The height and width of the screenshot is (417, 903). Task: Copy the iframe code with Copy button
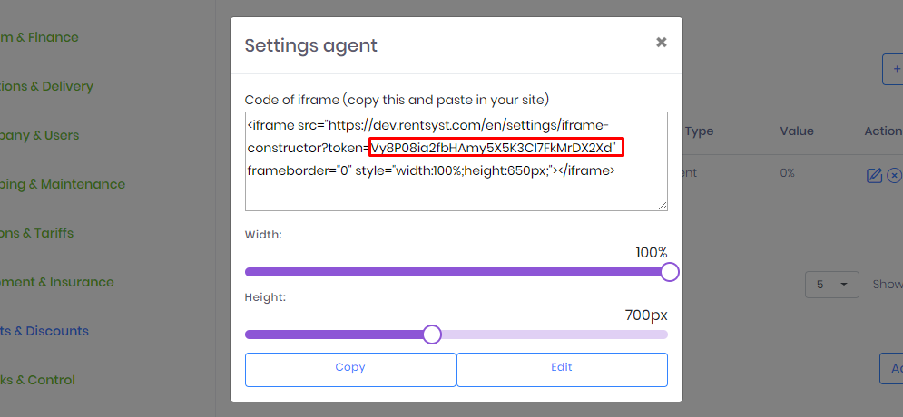click(350, 369)
